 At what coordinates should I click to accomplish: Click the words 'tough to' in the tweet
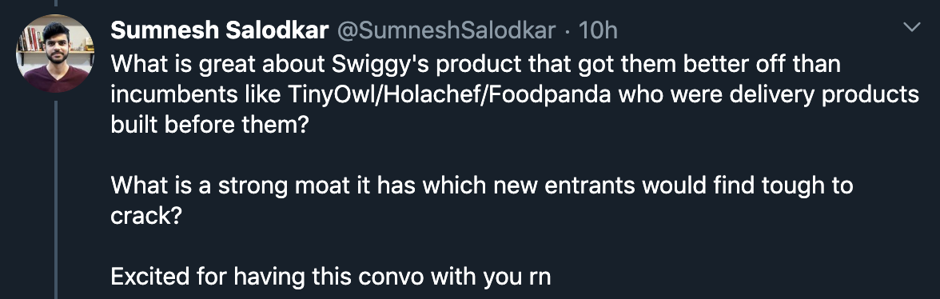click(x=807, y=185)
